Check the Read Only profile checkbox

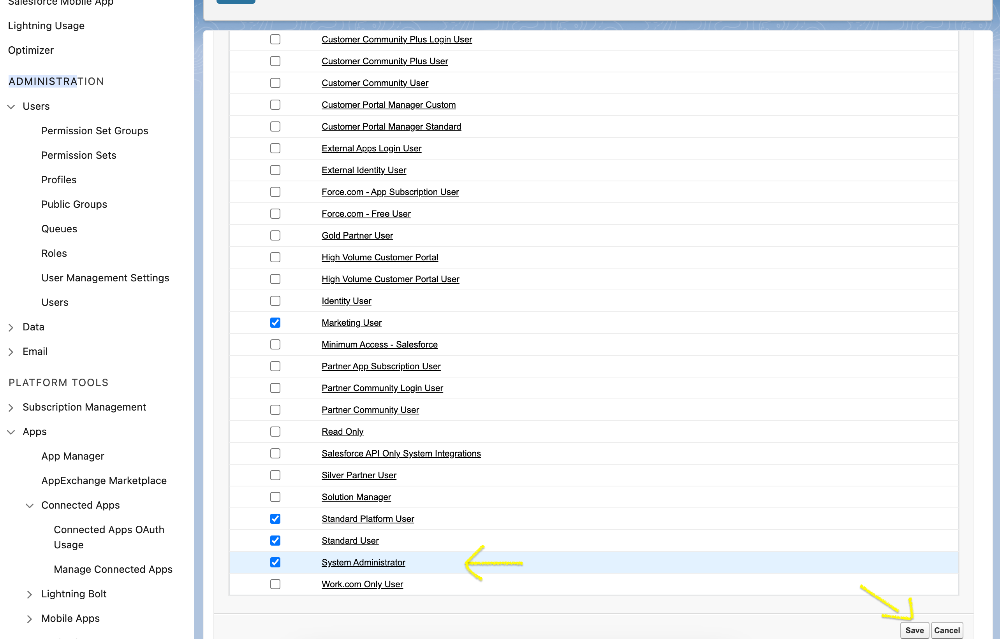pos(275,432)
